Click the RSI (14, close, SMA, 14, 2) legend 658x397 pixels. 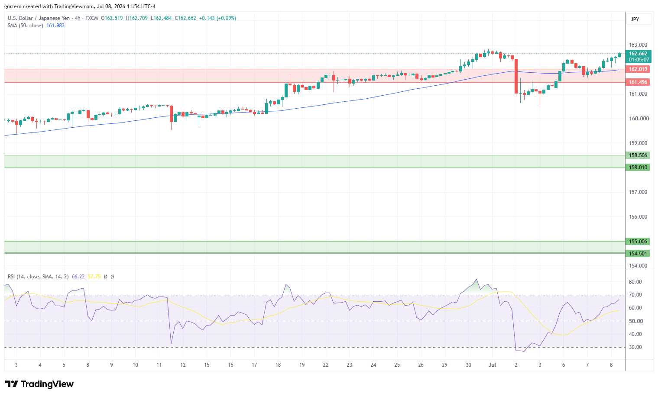pyautogui.click(x=38, y=277)
